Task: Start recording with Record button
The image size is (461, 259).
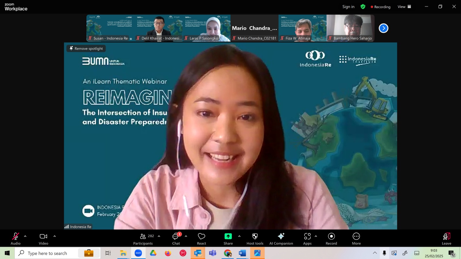Action: [x=331, y=239]
